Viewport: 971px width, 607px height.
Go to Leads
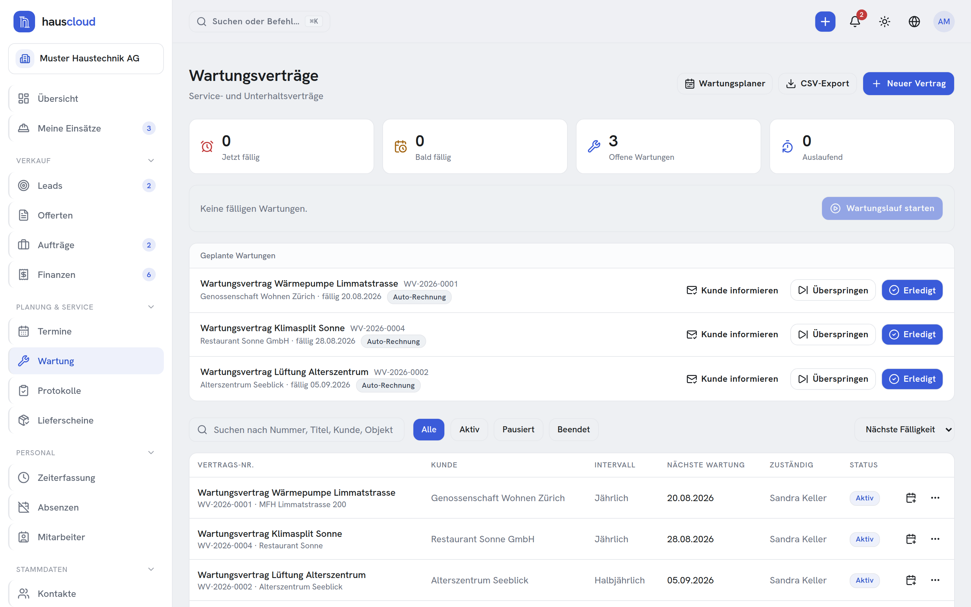click(x=86, y=185)
